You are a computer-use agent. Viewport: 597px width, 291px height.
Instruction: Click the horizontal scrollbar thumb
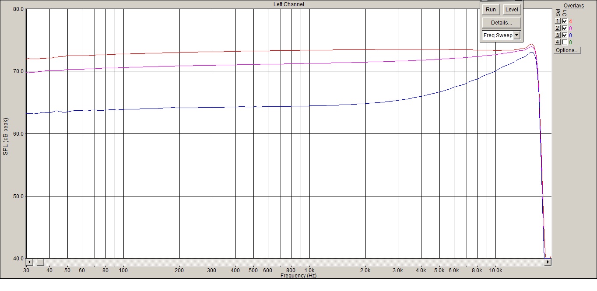40,262
